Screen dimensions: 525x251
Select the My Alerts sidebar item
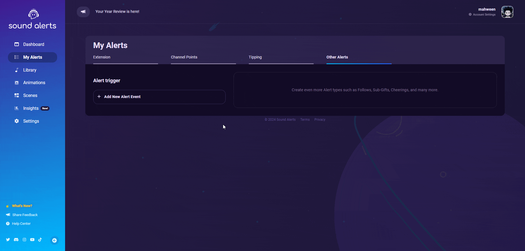click(33, 57)
